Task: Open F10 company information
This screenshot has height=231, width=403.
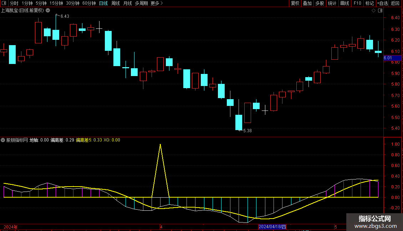Action: 357,3
